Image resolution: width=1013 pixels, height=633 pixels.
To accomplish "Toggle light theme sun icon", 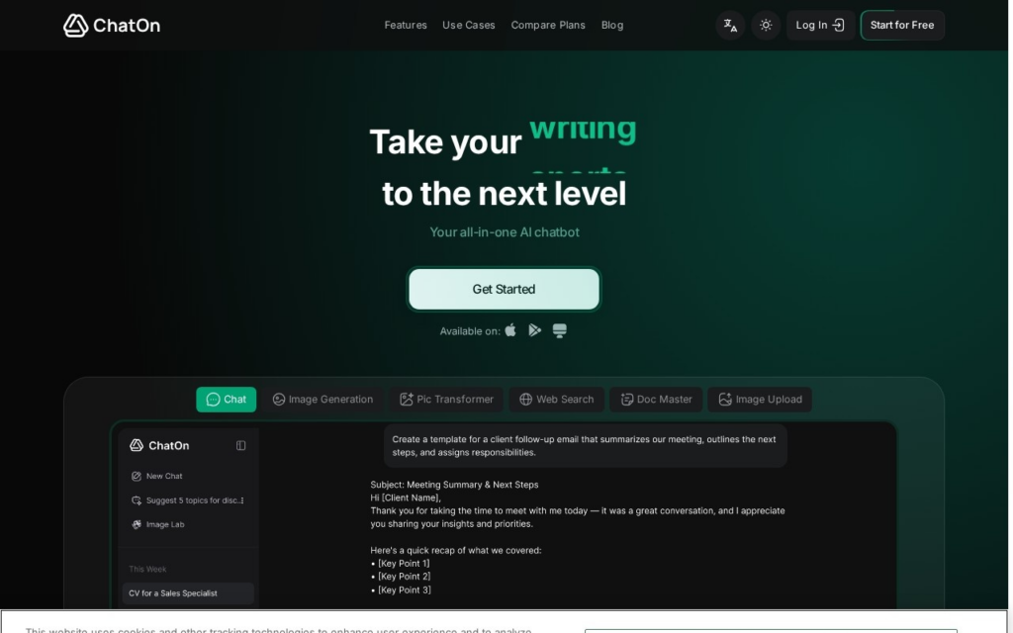I will tap(766, 25).
